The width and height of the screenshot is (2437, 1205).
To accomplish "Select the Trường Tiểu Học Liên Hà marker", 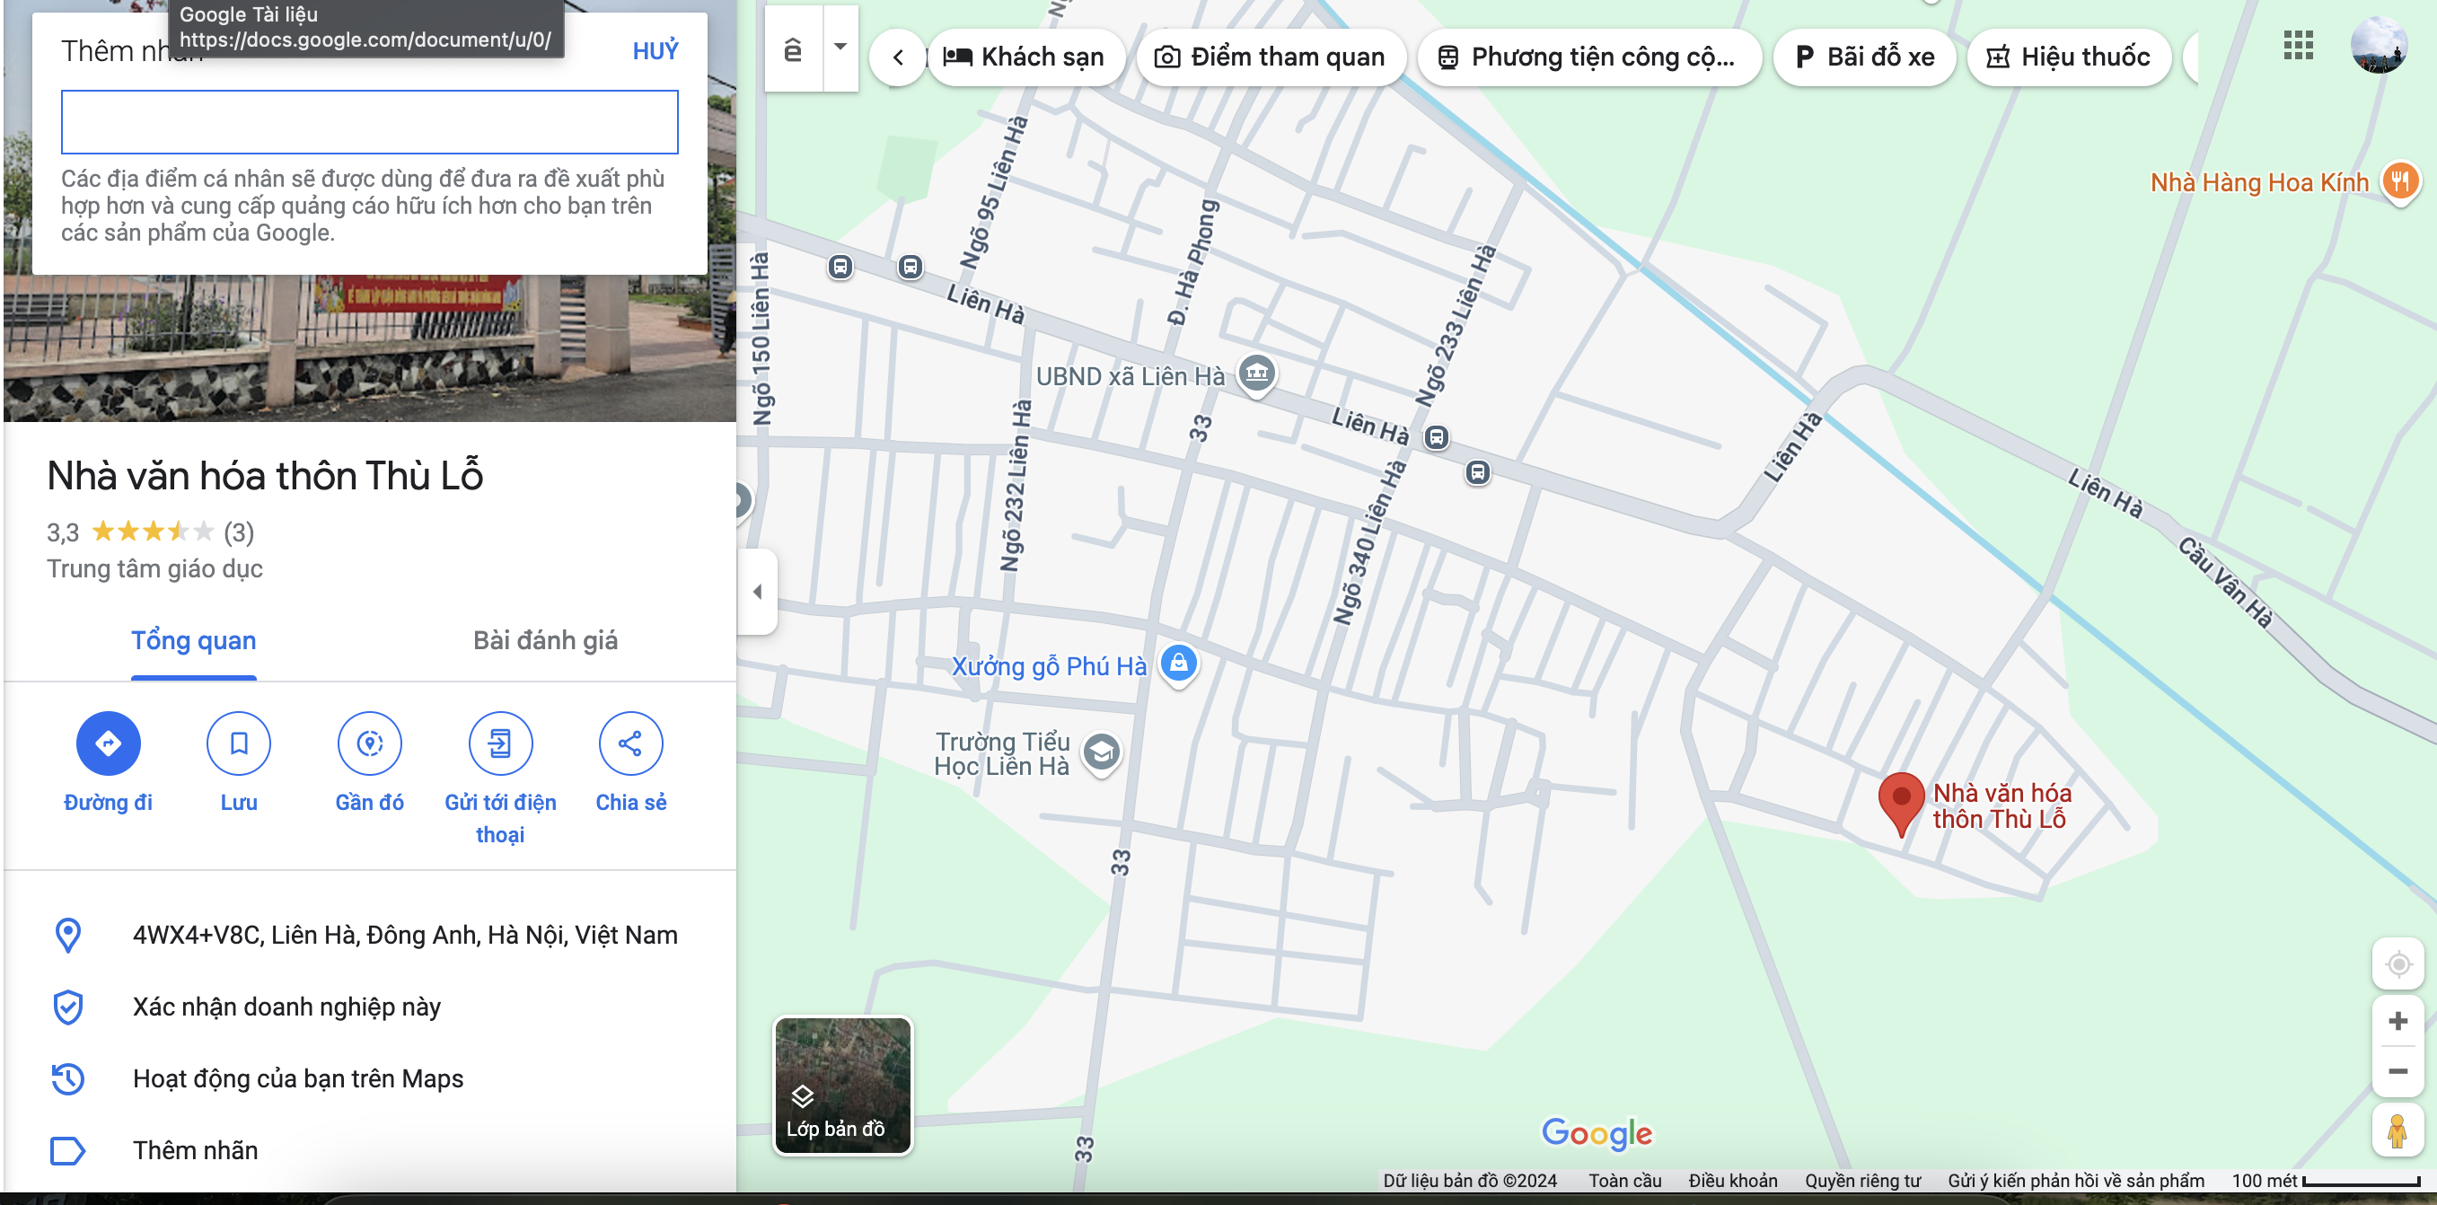I will 1101,754.
